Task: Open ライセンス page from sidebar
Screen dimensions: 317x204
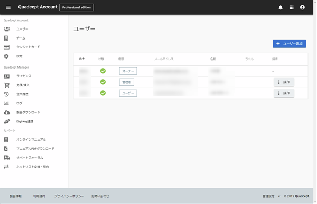Action: click(24, 76)
